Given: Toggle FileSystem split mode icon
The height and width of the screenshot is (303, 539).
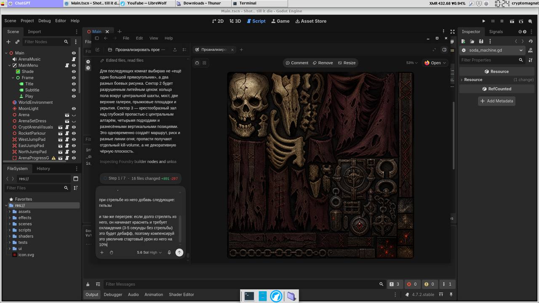Looking at the screenshot, I should (76, 179).
